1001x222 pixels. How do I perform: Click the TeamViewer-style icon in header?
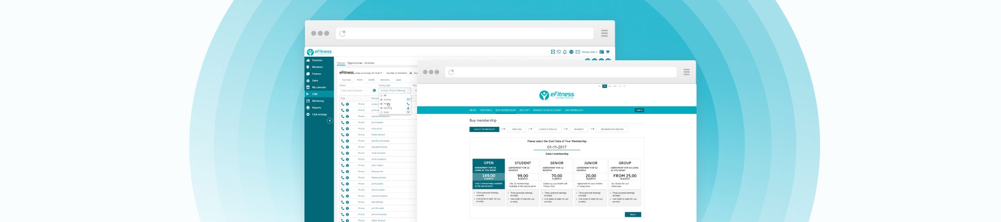[x=553, y=52]
